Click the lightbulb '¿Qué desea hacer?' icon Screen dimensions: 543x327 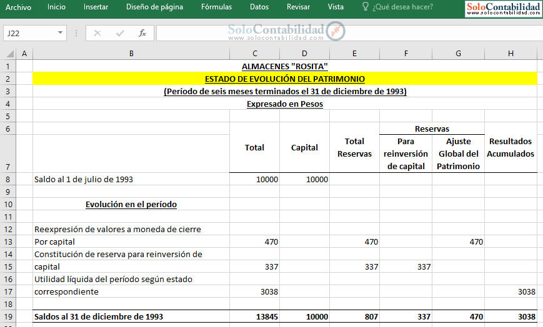[366, 7]
